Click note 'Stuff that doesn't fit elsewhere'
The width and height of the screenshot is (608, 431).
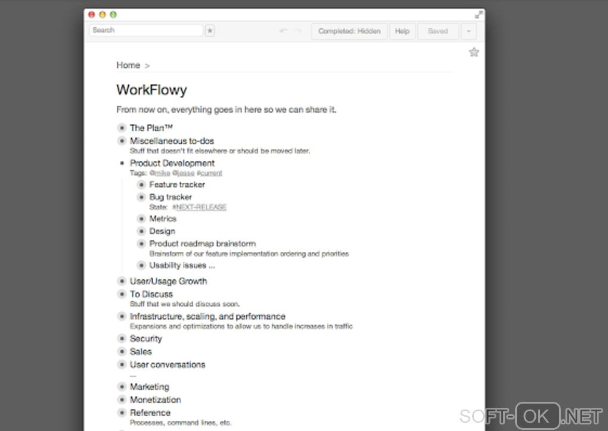point(220,151)
